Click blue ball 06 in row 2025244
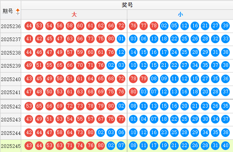 pos(121,132)
